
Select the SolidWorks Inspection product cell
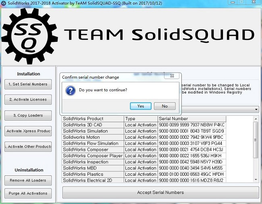click(93, 162)
